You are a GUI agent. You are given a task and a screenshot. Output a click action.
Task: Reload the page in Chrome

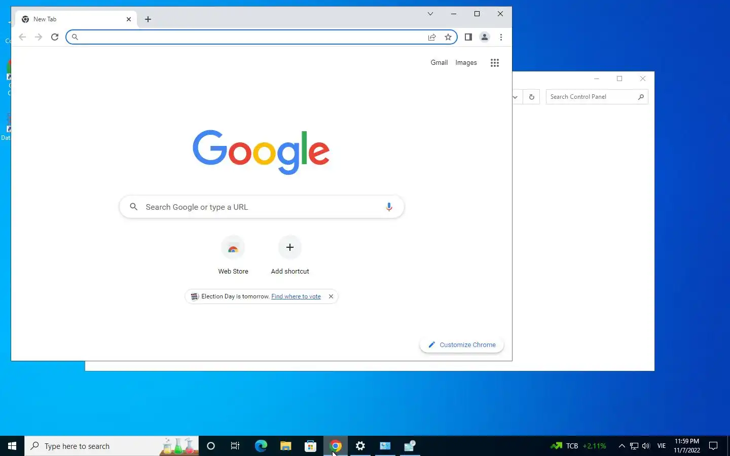[x=55, y=37]
